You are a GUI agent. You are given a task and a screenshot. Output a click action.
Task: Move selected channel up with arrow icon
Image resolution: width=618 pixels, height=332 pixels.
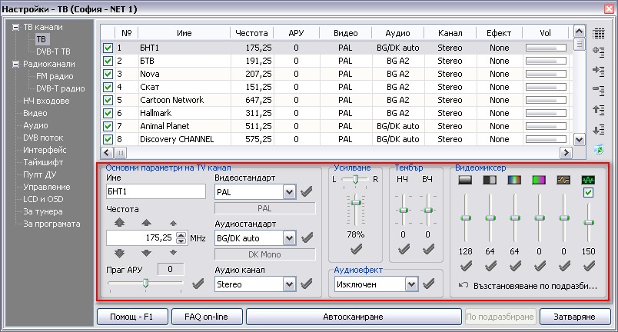click(598, 109)
